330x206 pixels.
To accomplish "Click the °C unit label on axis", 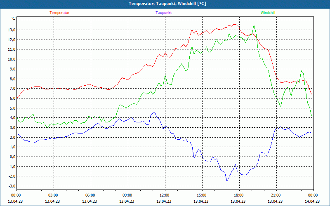I will pyautogui.click(x=13, y=19).
